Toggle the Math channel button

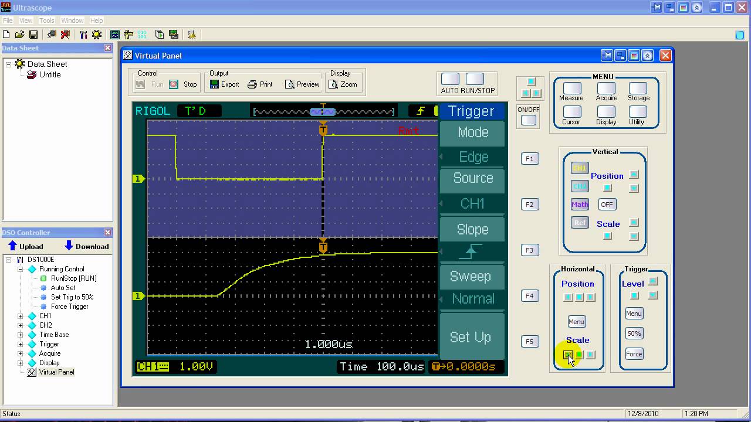[x=580, y=205]
